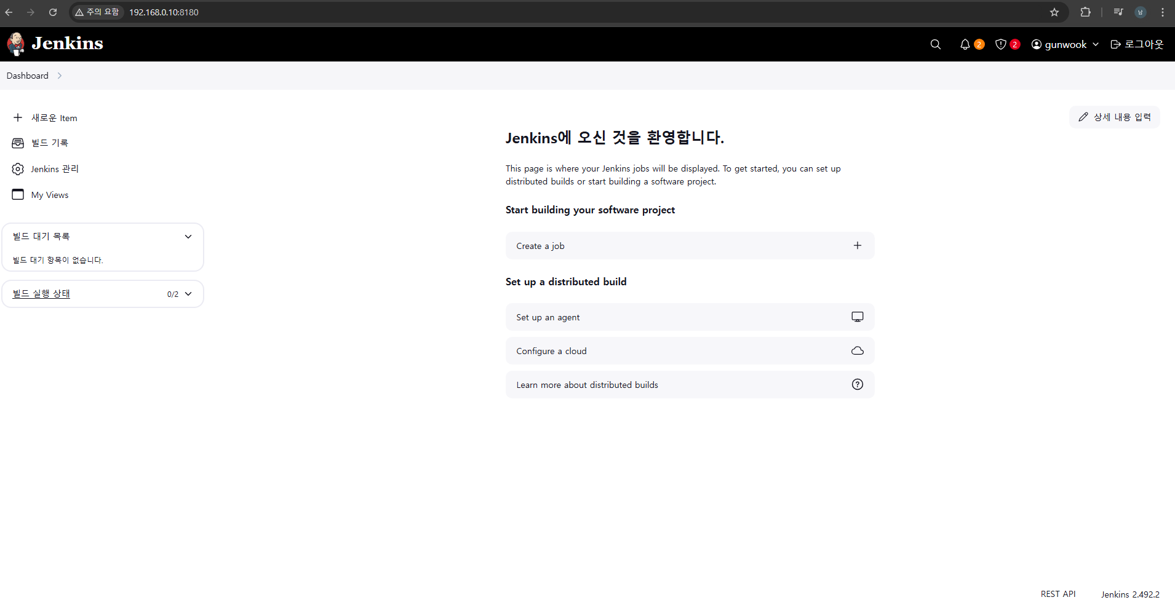Expand the Dashboard breadcrumb chevron

(x=60, y=76)
